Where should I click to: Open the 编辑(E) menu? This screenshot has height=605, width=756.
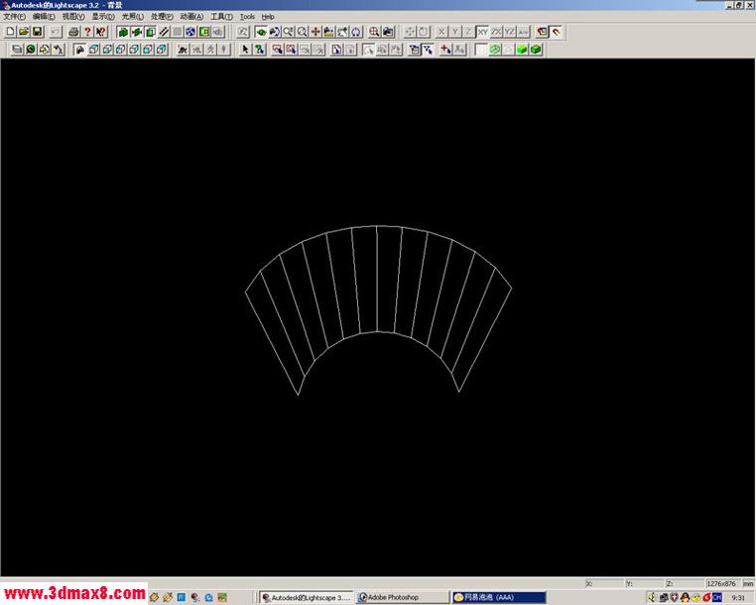pyautogui.click(x=44, y=17)
